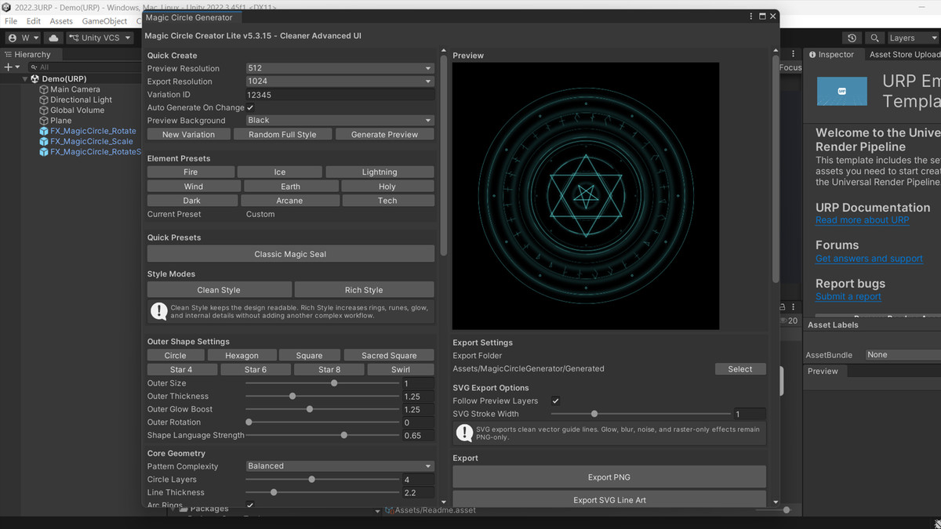
Task: Apply the Fire element preset
Action: [191, 172]
